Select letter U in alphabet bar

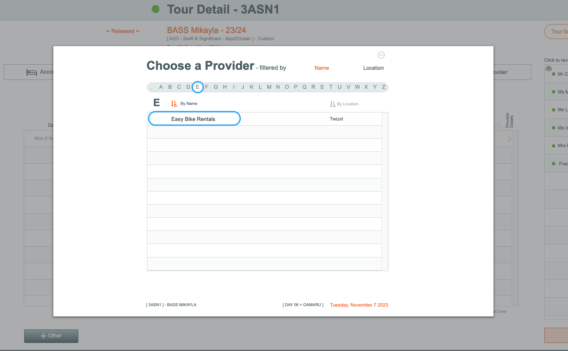340,87
